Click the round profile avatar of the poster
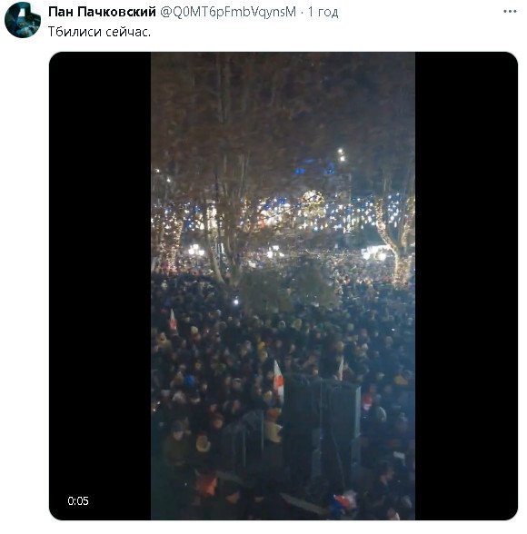The height and width of the screenshot is (534, 527). (23, 20)
